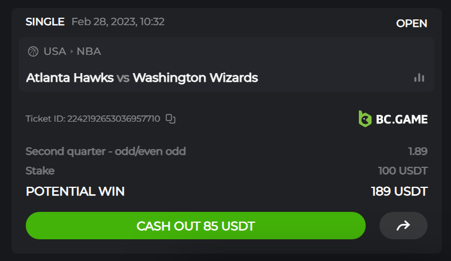Viewport: 451px width, 261px height.
Task: Click the basketball sport icon
Action: (33, 51)
